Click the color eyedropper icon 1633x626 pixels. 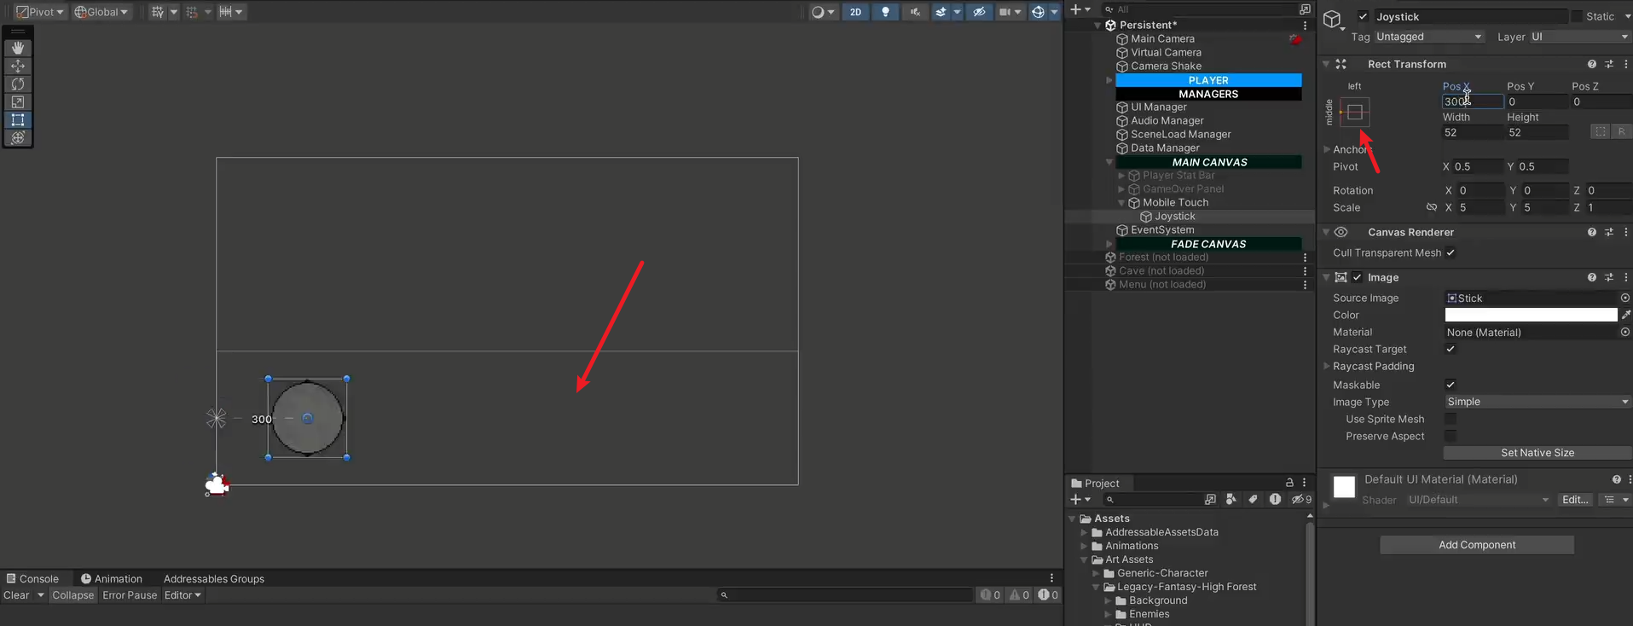[1625, 315]
